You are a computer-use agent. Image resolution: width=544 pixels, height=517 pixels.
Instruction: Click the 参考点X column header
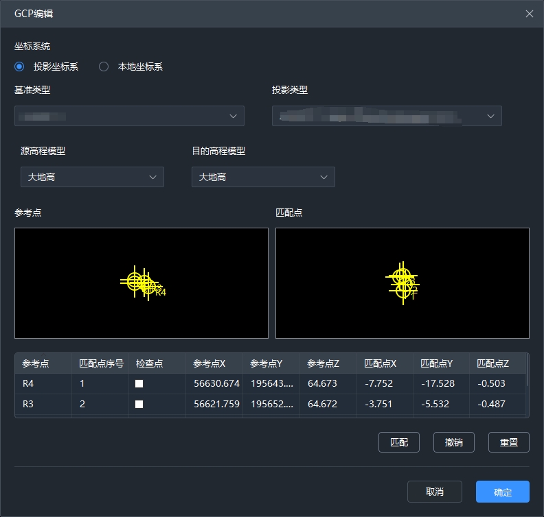point(214,363)
